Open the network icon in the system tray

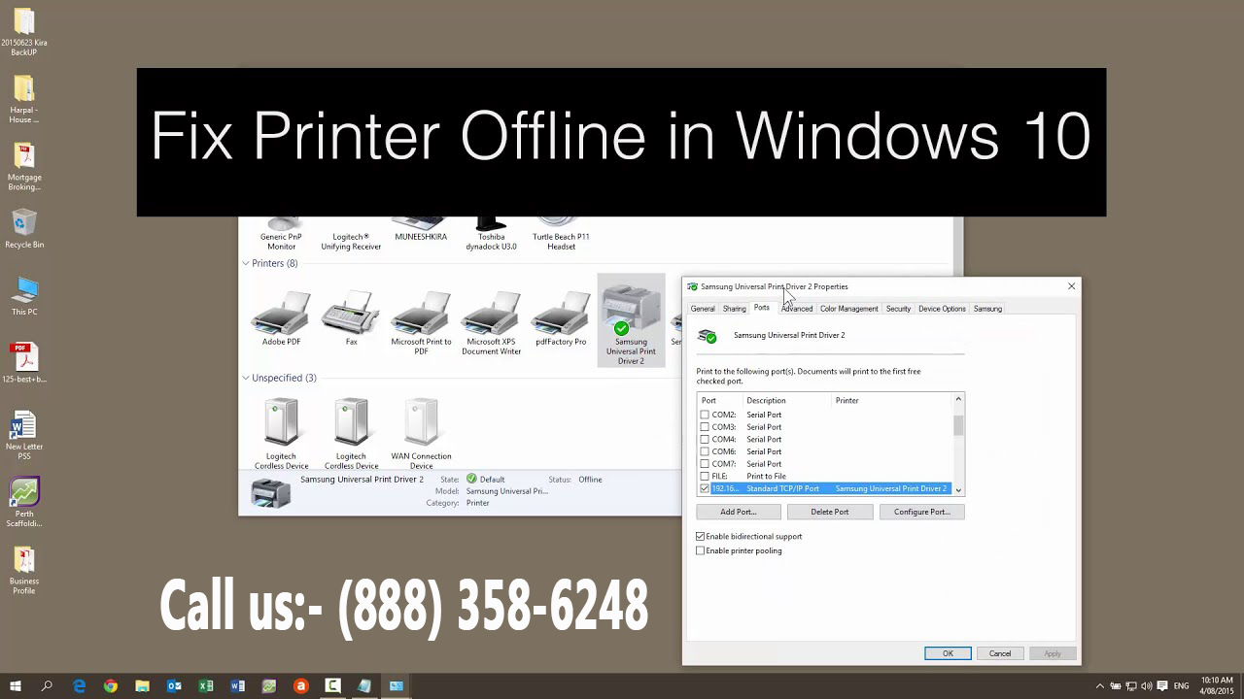pos(1131,686)
